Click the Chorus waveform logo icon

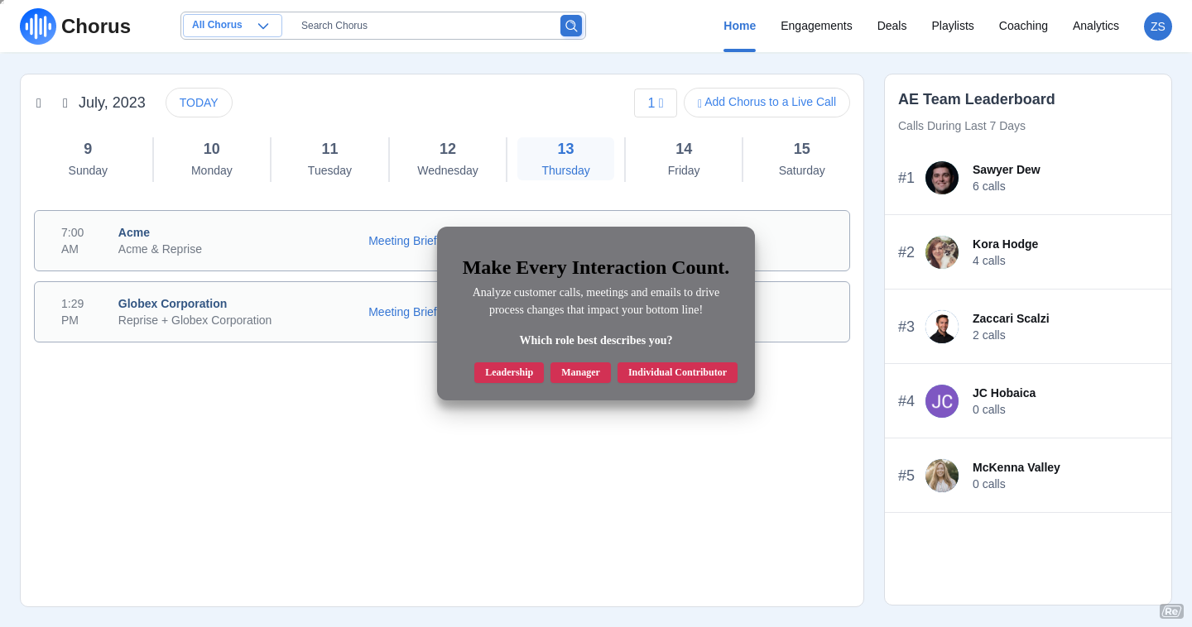point(38,26)
